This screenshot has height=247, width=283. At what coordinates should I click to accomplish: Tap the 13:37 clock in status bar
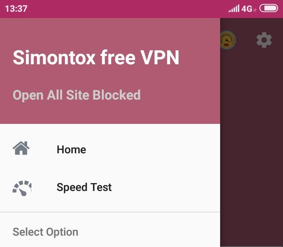pyautogui.click(x=16, y=9)
